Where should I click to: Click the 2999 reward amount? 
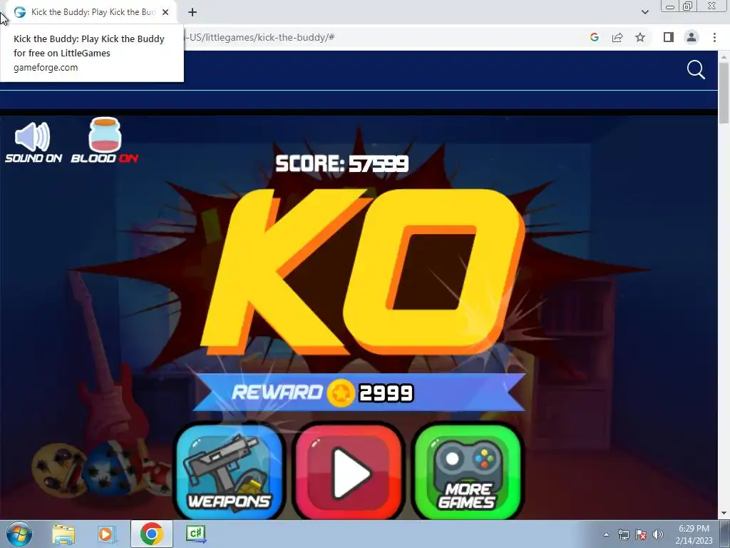(x=386, y=393)
